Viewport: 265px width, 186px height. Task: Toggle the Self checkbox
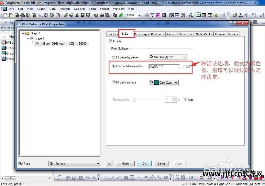tap(184, 66)
